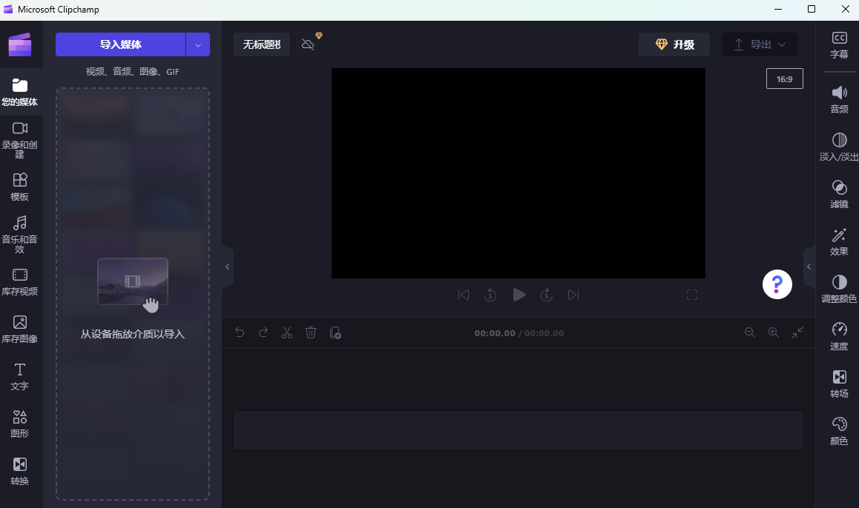Viewport: 859px width, 508px height.
Task: Open the 调整颜色 adjust colors panel
Action: (x=839, y=289)
